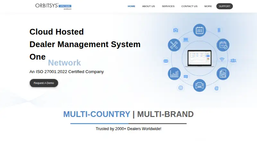Click the SUPPORT button
257x141 pixels.
pos(225,6)
